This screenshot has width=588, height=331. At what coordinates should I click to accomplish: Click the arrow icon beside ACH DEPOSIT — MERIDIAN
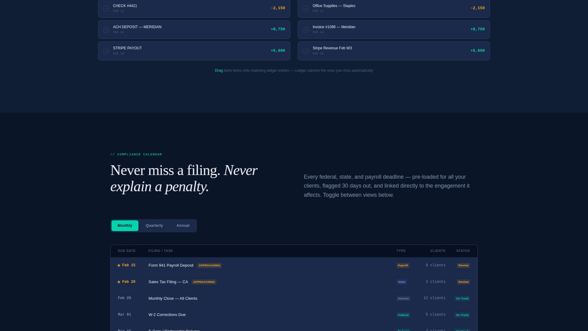[106, 30]
